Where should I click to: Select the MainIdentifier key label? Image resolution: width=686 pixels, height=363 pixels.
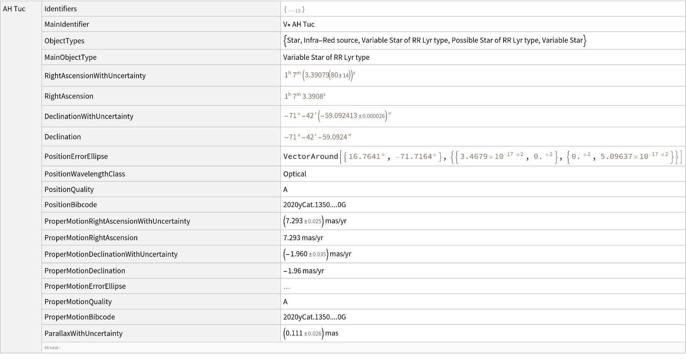click(x=67, y=24)
